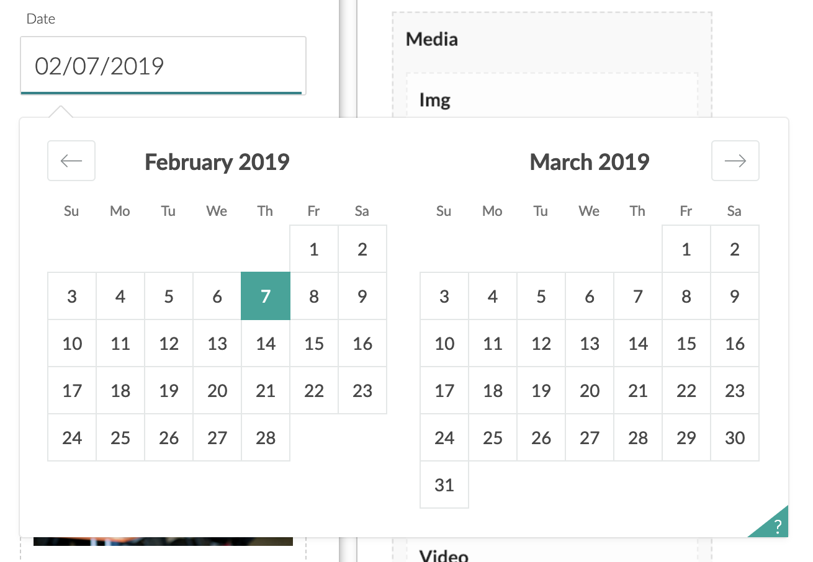Select March 30 in the calendar

coord(735,437)
